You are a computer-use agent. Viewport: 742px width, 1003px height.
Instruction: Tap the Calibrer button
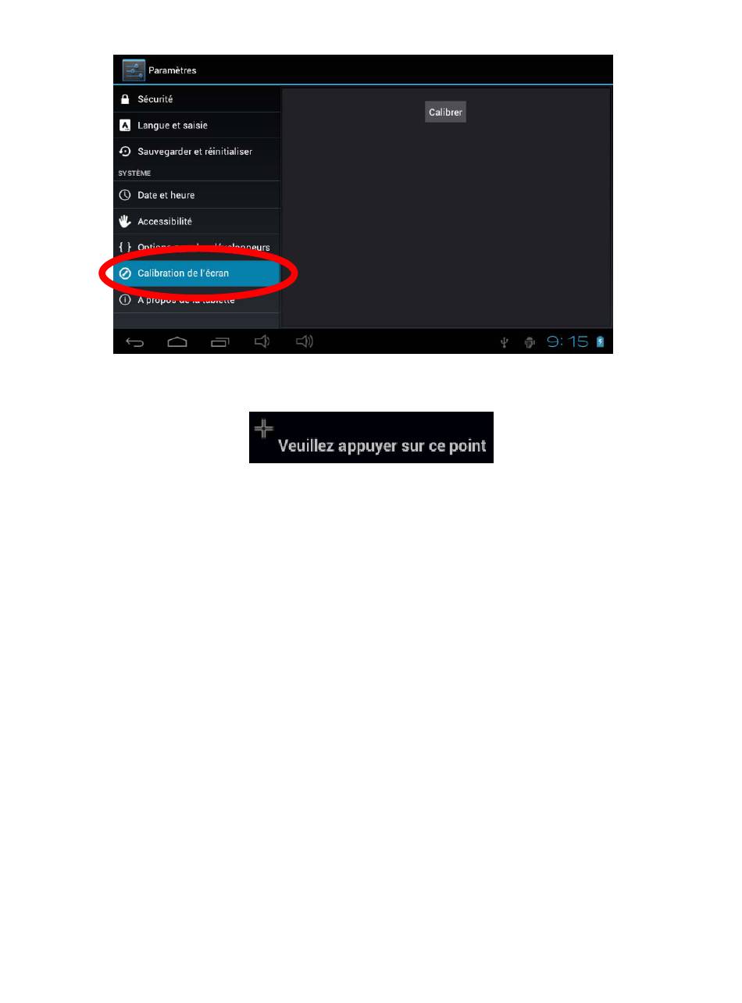pos(445,112)
